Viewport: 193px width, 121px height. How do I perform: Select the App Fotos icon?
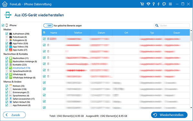[x=11, y=43]
